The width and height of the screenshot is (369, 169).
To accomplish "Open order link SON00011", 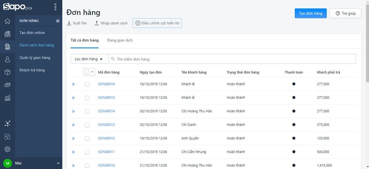I will click(x=107, y=151).
